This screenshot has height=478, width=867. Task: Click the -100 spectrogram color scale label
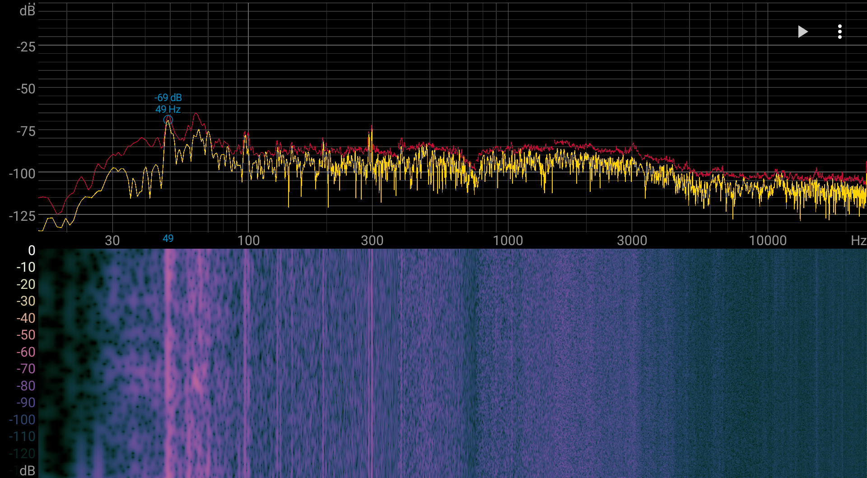pyautogui.click(x=22, y=420)
